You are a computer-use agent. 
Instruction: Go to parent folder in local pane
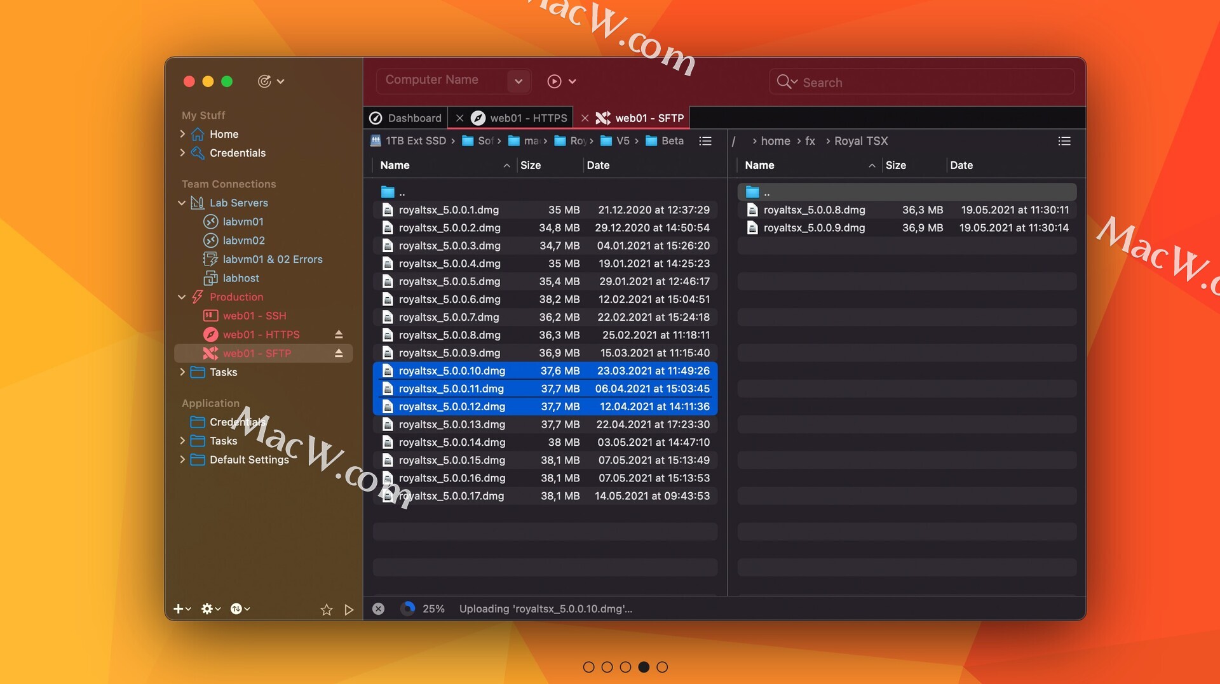point(545,192)
